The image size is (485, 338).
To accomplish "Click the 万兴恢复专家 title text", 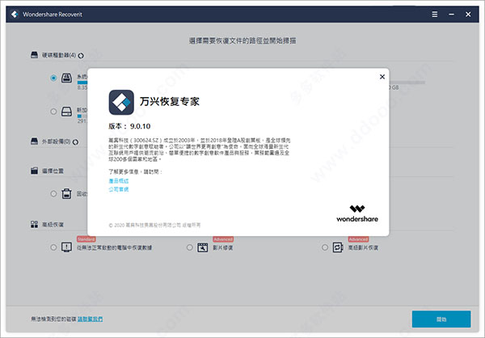I will pos(170,102).
